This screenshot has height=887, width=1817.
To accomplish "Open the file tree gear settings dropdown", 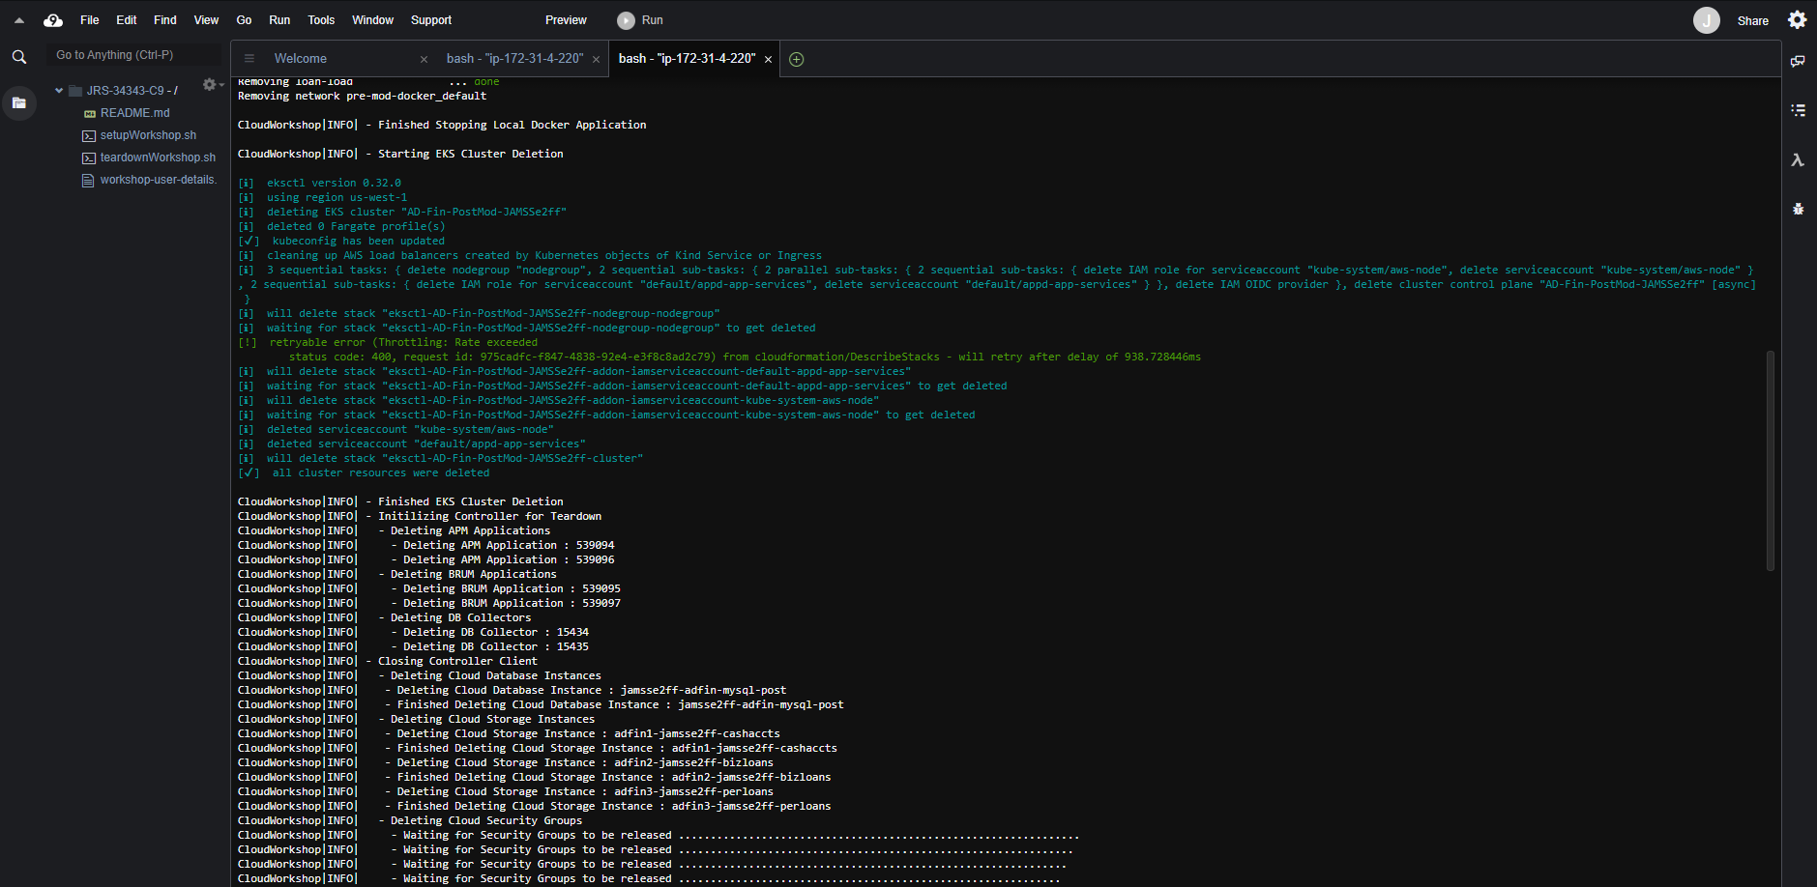I will coord(210,85).
